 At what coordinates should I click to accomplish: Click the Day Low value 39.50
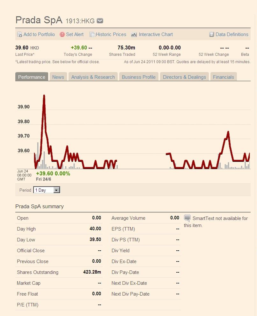tap(95, 239)
